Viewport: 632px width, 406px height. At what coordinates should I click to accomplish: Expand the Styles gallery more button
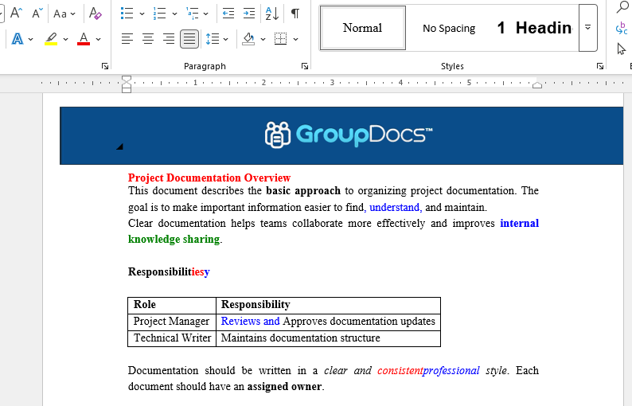587,27
